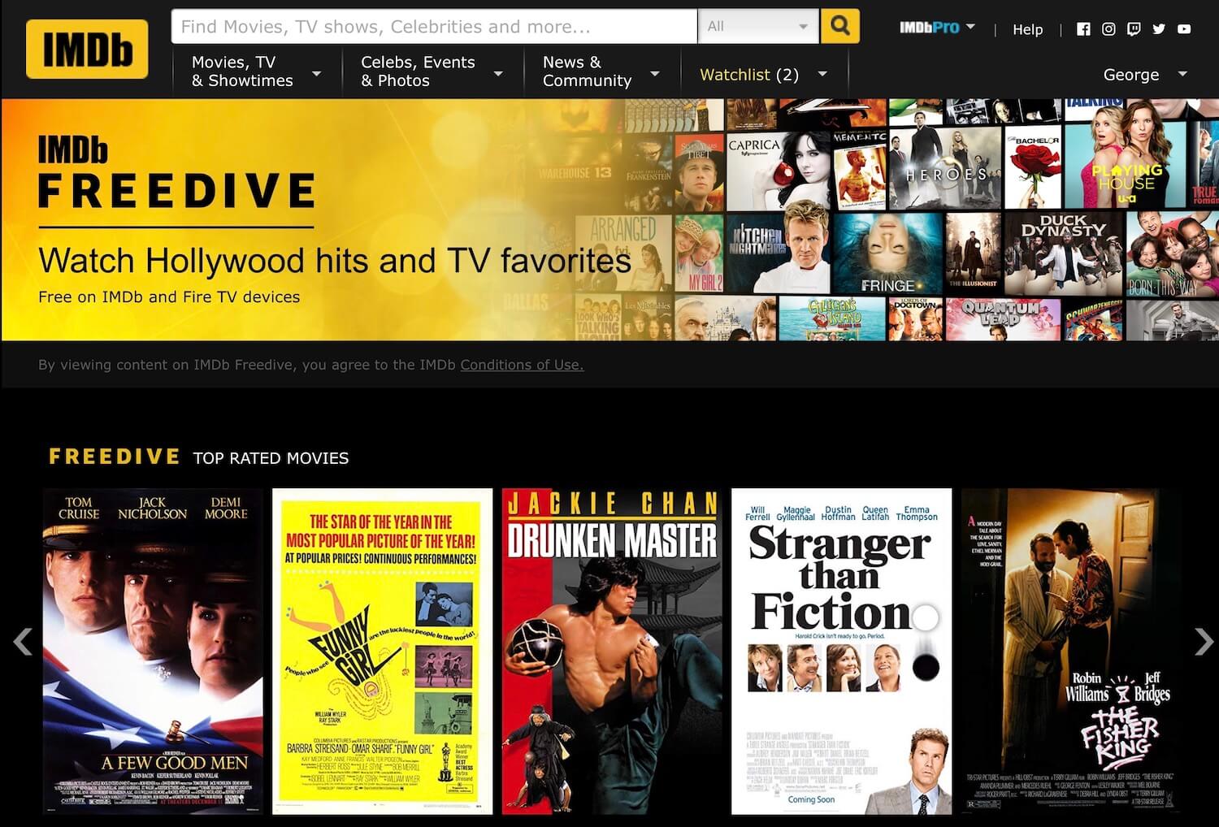The image size is (1219, 827).
Task: Open IMDb's Facebook page icon
Action: pos(1083,29)
